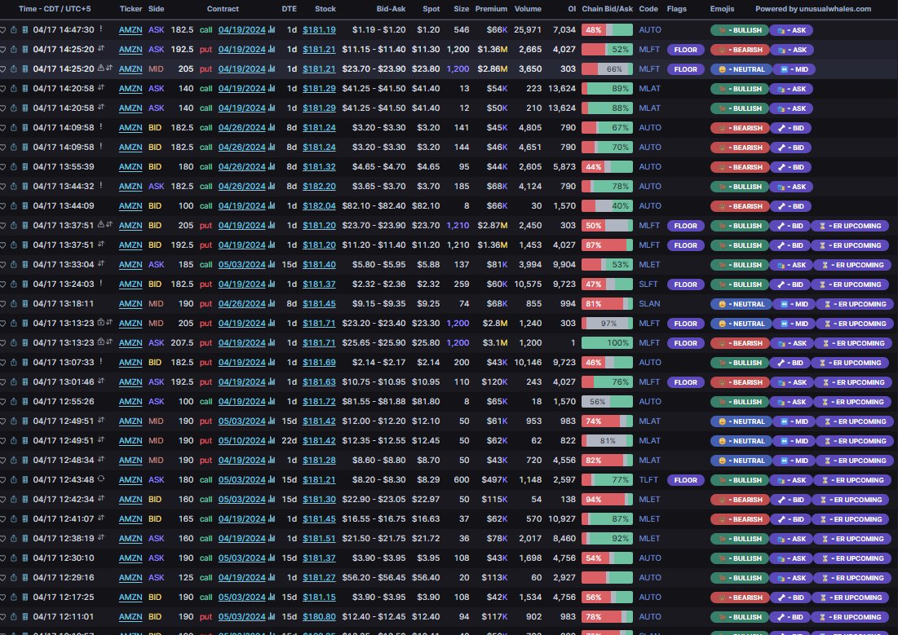Click NEUTRAL tag on 12:48:34 row
This screenshot has width=898, height=635.
[x=741, y=461]
